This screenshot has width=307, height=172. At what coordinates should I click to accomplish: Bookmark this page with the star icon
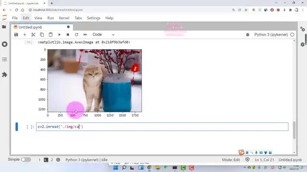coord(246,10)
